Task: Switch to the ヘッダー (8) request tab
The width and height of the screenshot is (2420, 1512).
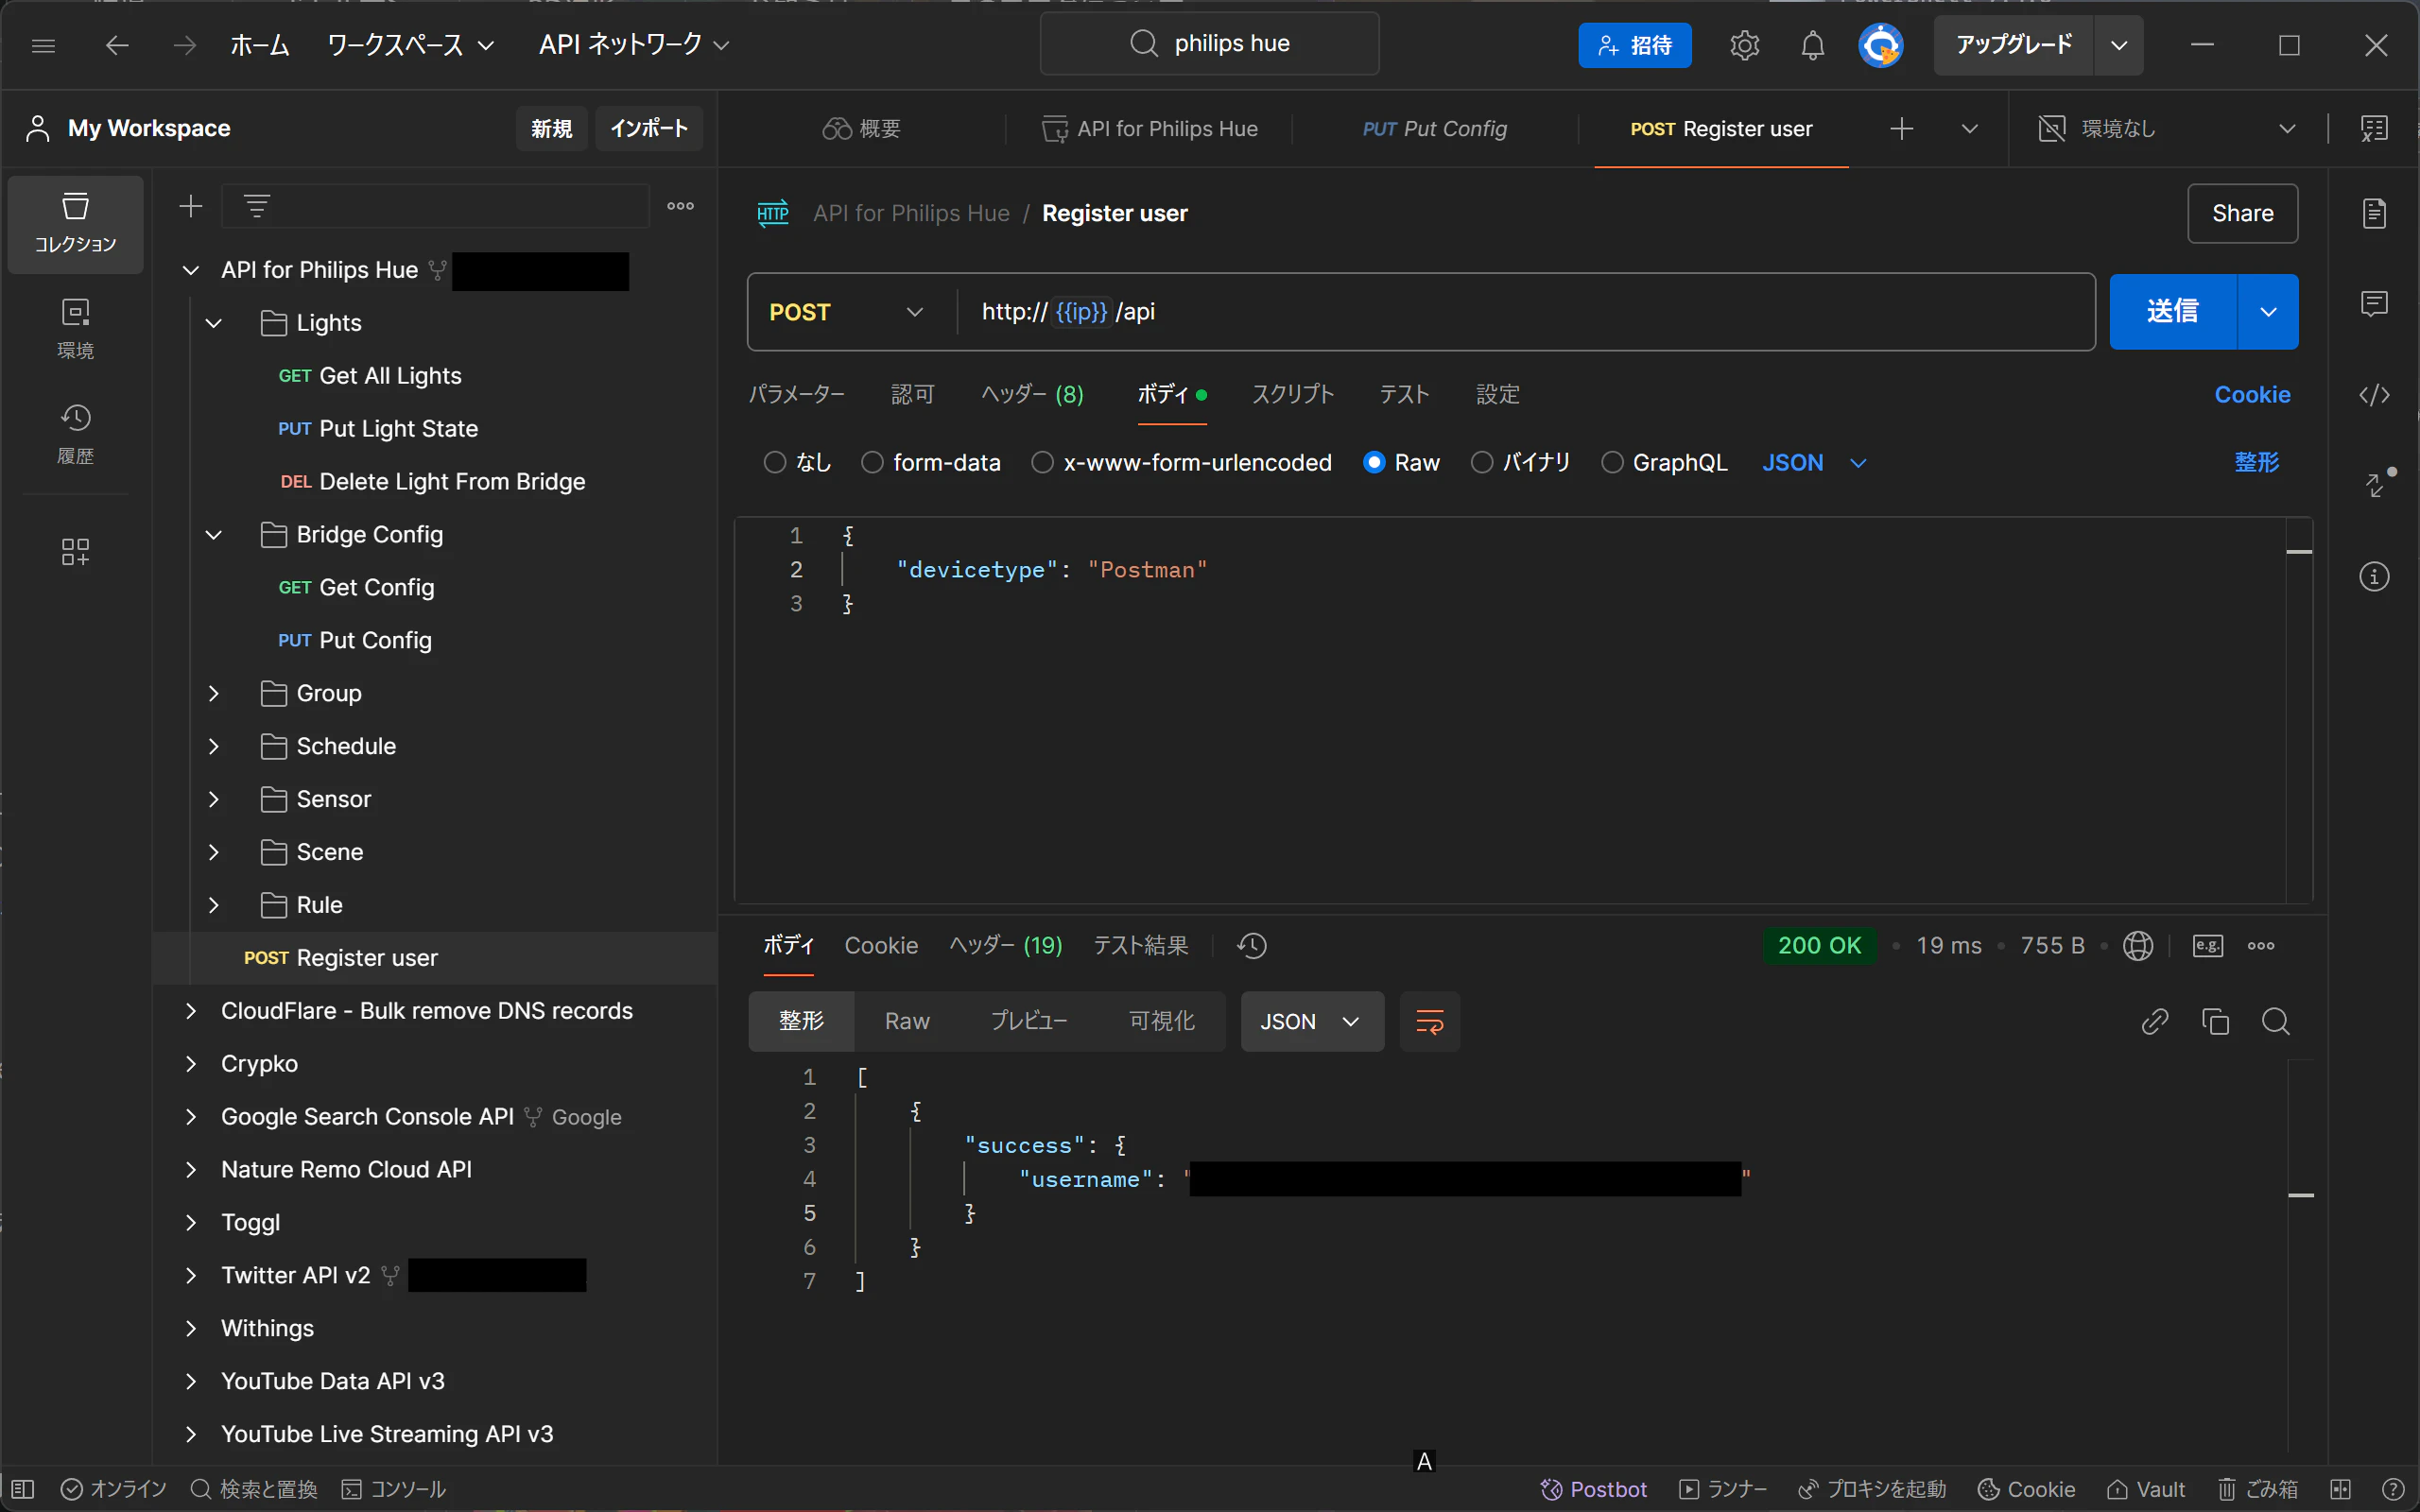Action: 1032,395
